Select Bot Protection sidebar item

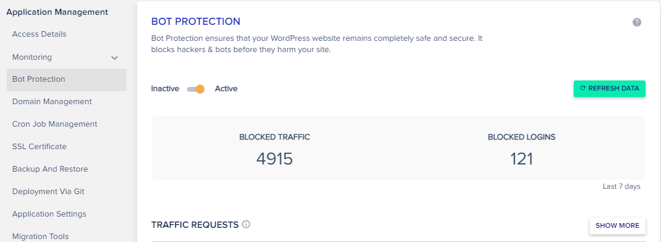(x=39, y=79)
